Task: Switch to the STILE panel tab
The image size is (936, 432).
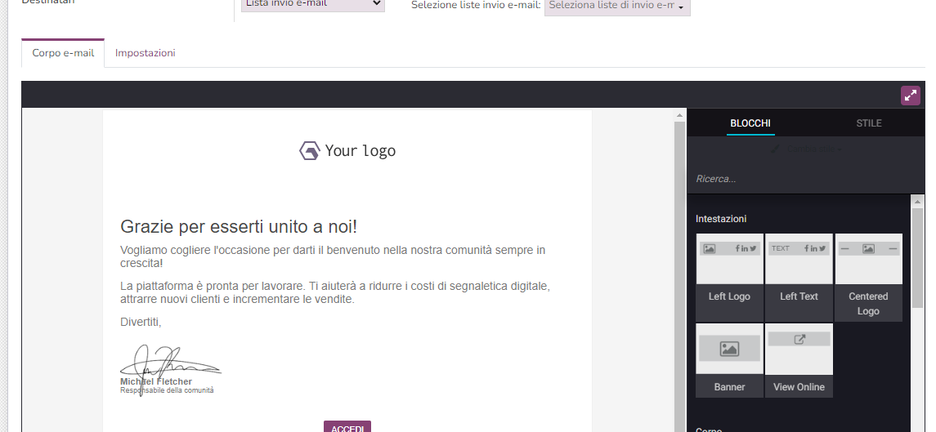Action: (868, 123)
